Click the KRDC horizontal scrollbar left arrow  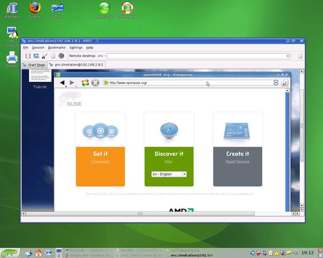point(24,213)
